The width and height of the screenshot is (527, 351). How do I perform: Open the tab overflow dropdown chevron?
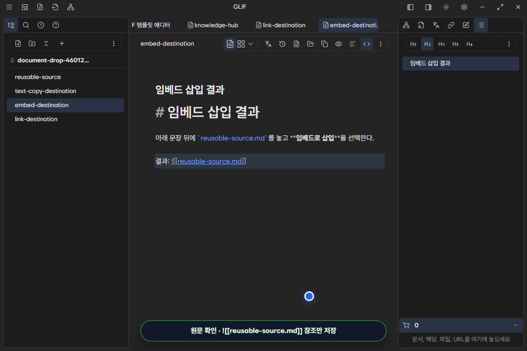point(384,25)
